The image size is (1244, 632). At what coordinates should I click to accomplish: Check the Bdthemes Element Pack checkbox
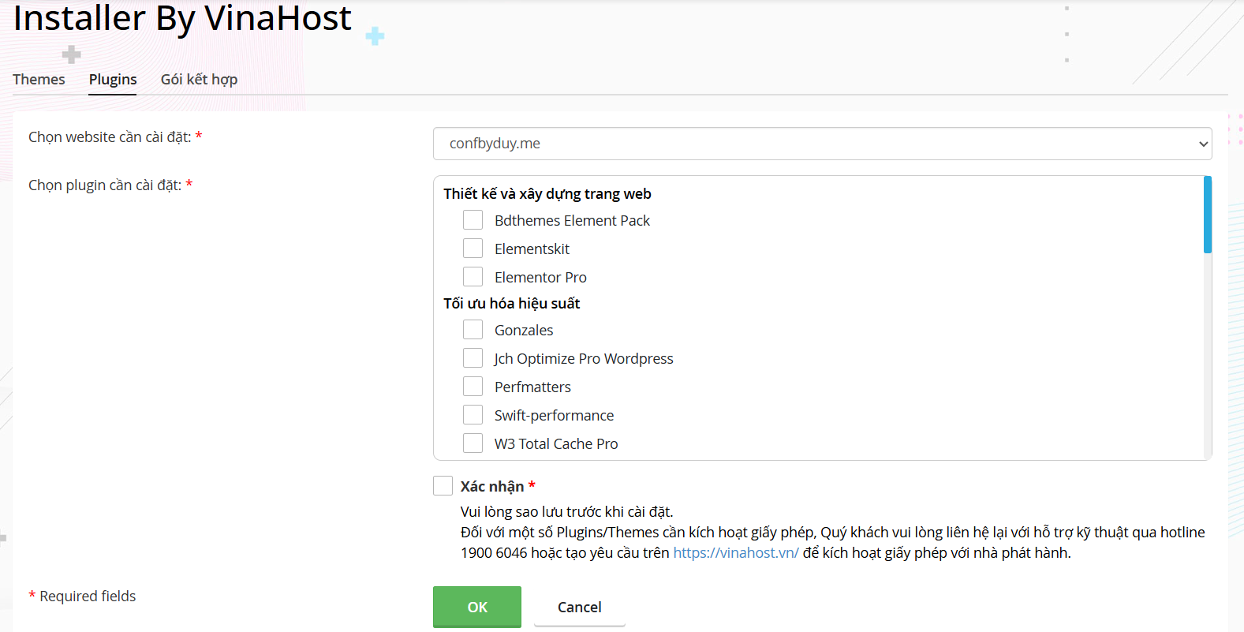[x=473, y=220]
